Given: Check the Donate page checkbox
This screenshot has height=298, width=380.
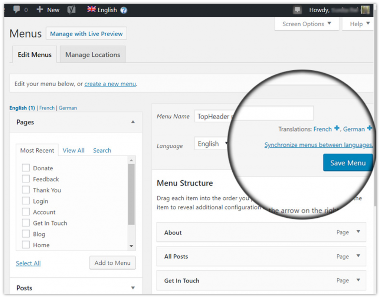Looking at the screenshot, I should coord(26,168).
